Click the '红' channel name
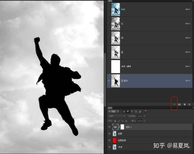 click(122, 24)
